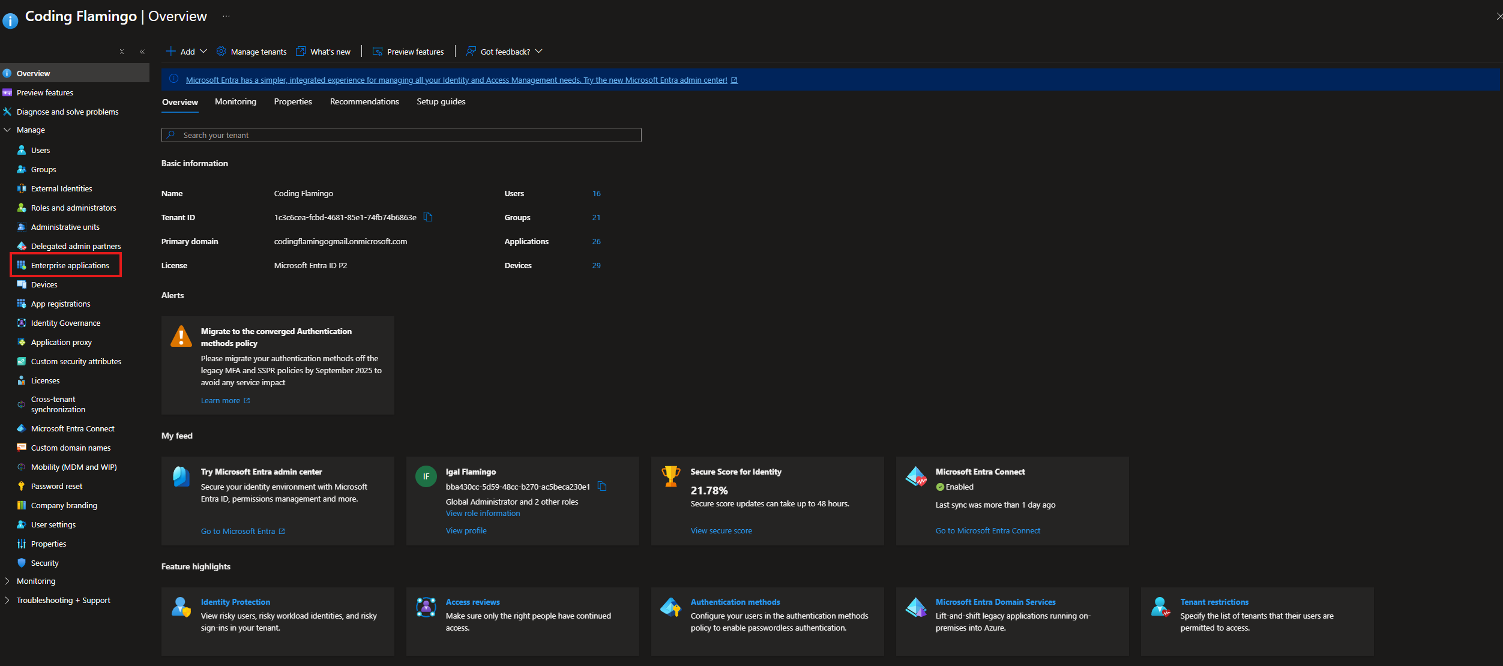Open Administrative units

click(x=65, y=227)
